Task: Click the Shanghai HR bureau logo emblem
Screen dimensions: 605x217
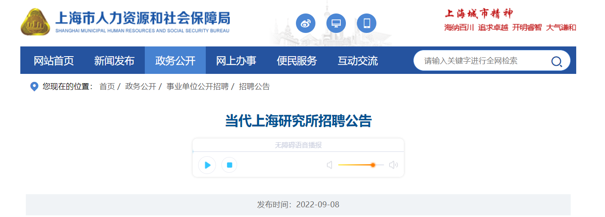Action: coord(36,22)
